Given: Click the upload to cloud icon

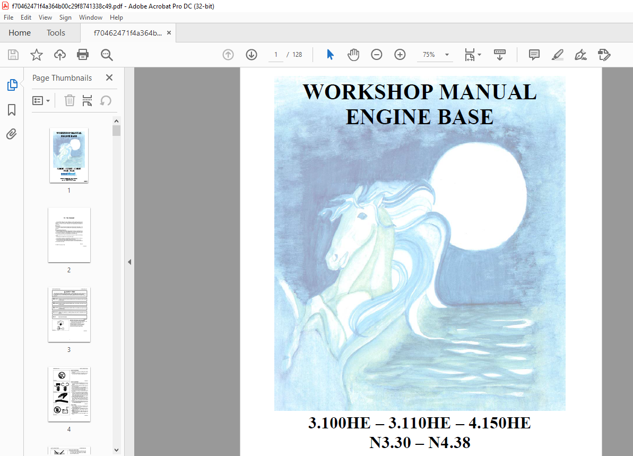Looking at the screenshot, I should click(x=60, y=55).
